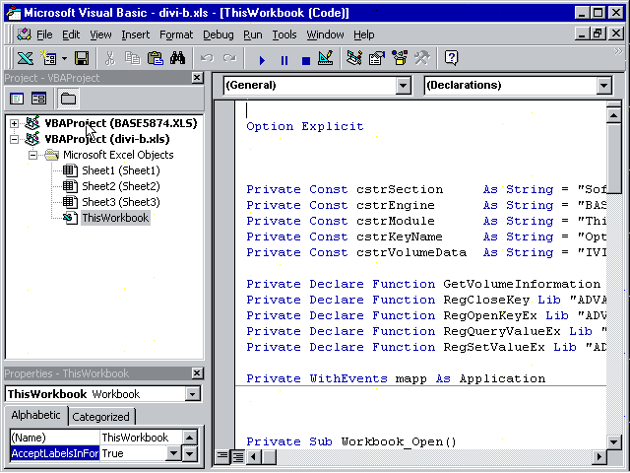Click the Help question mark icon
The image size is (630, 473).
tap(451, 58)
